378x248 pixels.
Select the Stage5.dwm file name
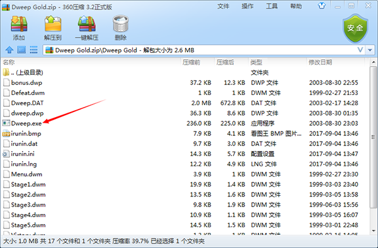(x=28, y=225)
